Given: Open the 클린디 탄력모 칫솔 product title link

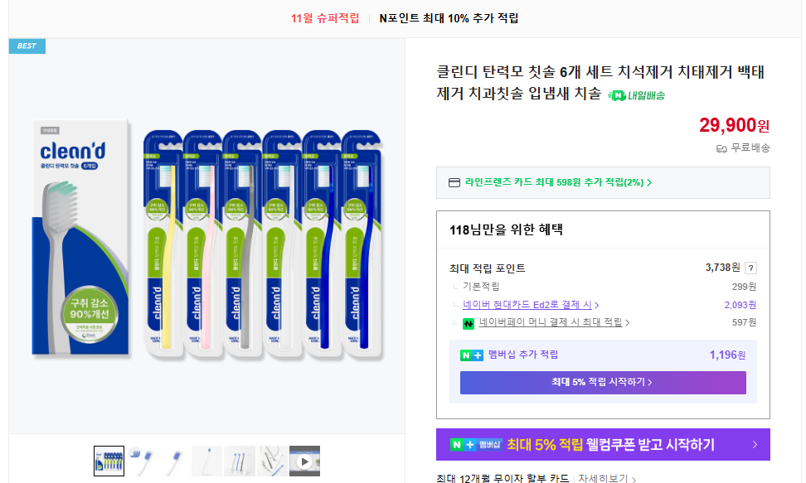Looking at the screenshot, I should click(580, 79).
